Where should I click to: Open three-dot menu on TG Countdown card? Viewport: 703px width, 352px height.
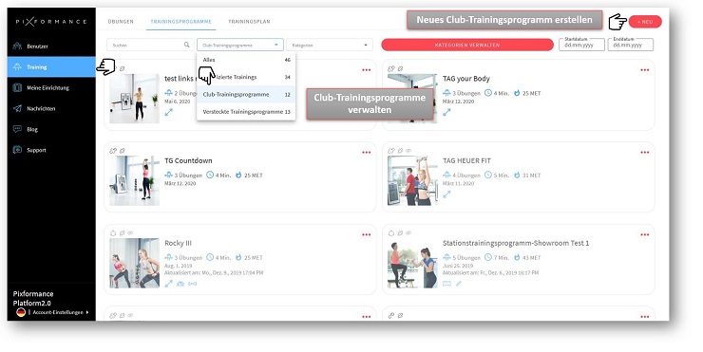367,152
